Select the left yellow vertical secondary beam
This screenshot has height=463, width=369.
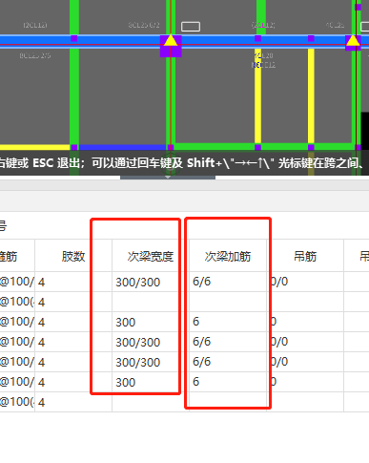257,95
